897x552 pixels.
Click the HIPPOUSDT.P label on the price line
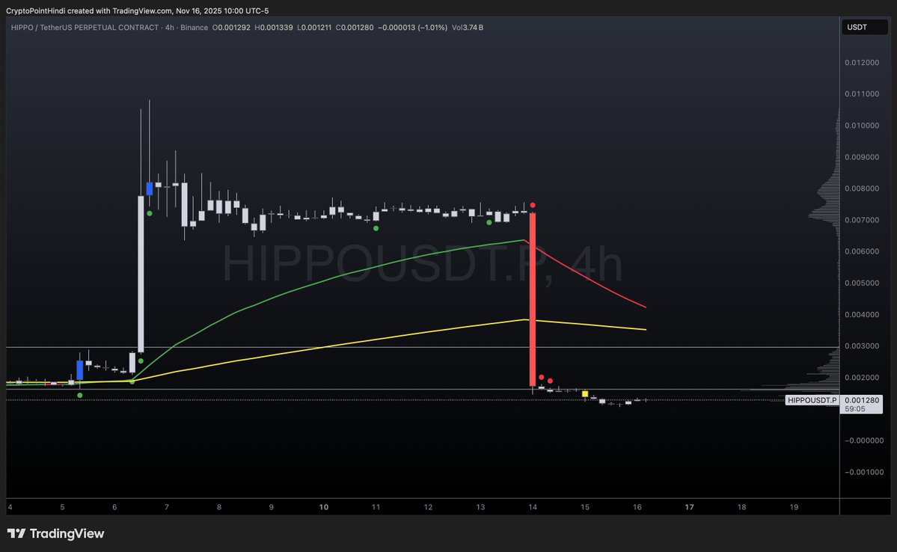pyautogui.click(x=812, y=400)
